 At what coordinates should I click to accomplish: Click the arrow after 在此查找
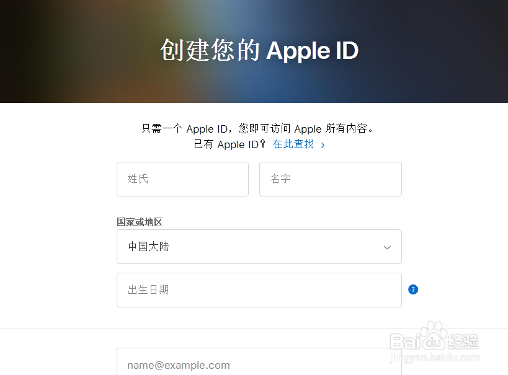(323, 145)
